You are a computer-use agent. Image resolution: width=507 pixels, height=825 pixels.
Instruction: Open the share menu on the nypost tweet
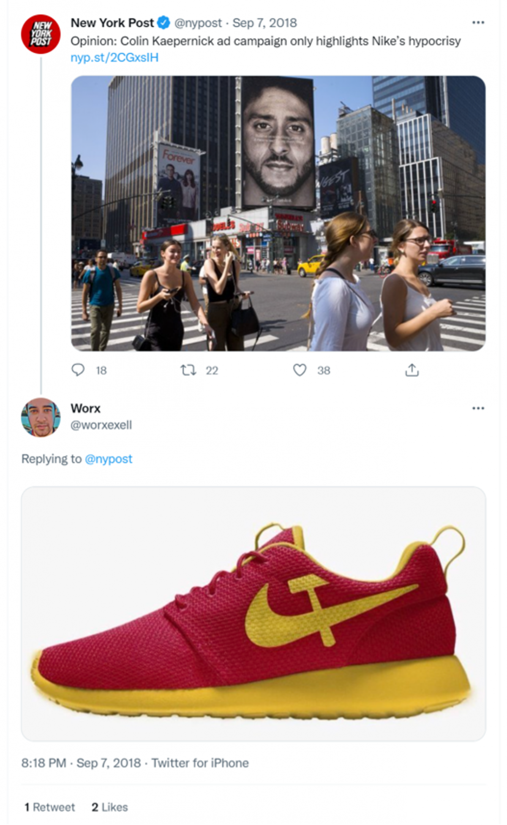pos(413,370)
